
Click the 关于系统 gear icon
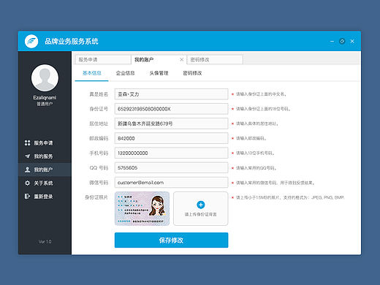click(x=28, y=183)
